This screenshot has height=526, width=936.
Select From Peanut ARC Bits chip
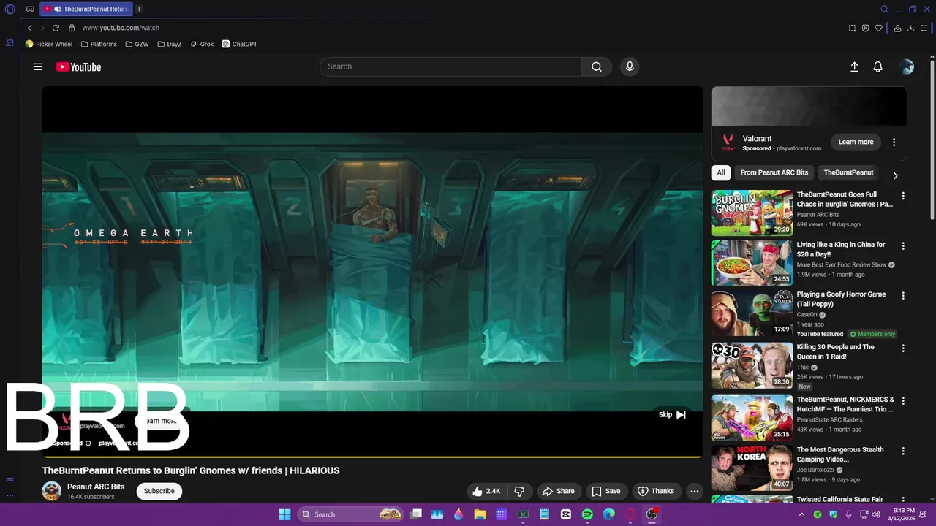tap(774, 172)
